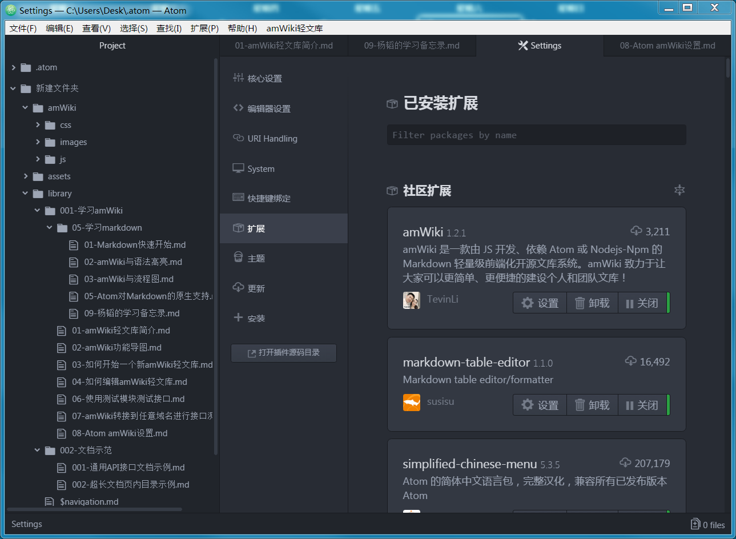Open 02-amWiki功能导图.md file
Image resolution: width=736 pixels, height=539 pixels.
click(116, 348)
